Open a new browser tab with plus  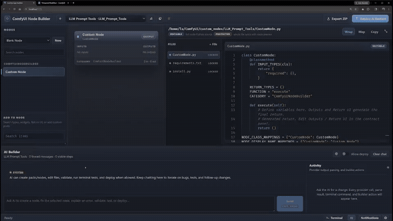[73, 3]
